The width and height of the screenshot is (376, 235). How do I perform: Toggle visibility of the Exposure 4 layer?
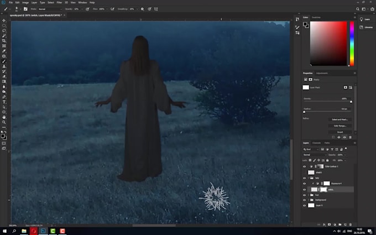(x=304, y=183)
